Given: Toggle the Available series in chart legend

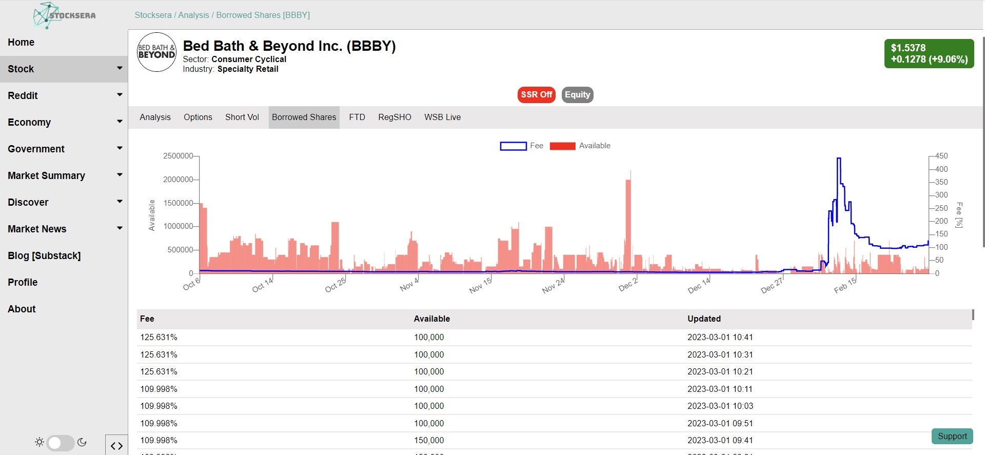Looking at the screenshot, I should [x=580, y=146].
